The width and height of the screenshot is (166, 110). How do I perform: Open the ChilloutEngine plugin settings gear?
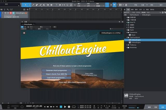pyautogui.click(x=24, y=33)
